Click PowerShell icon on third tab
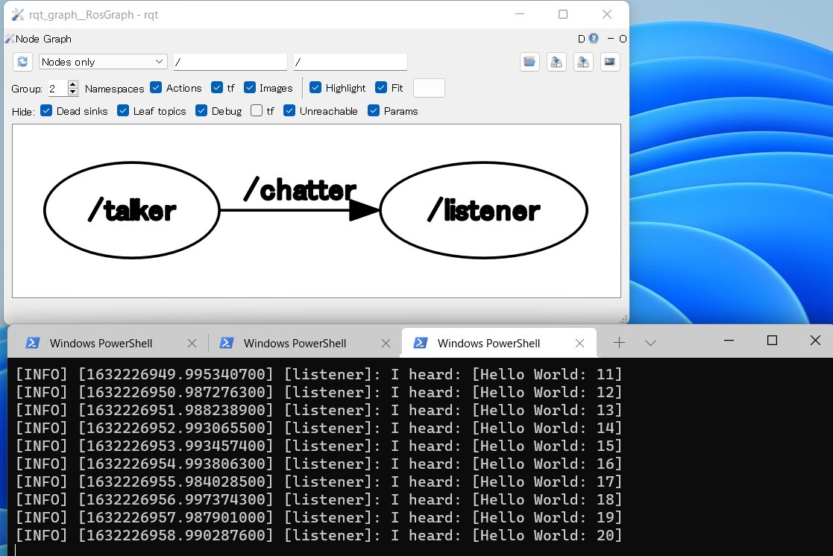This screenshot has width=833, height=556. [x=420, y=343]
